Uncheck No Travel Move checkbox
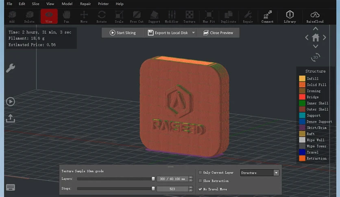 [x=200, y=189]
